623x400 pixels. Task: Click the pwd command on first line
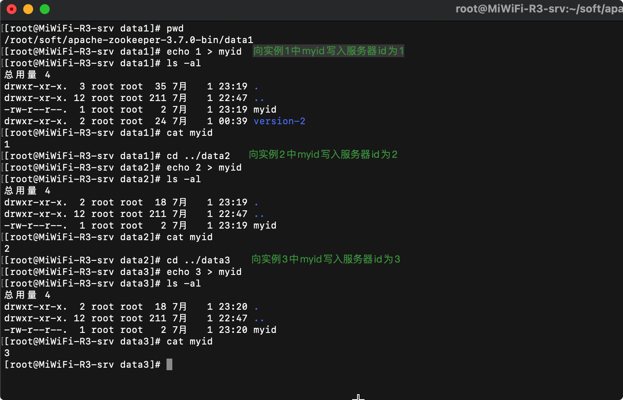[175, 29]
